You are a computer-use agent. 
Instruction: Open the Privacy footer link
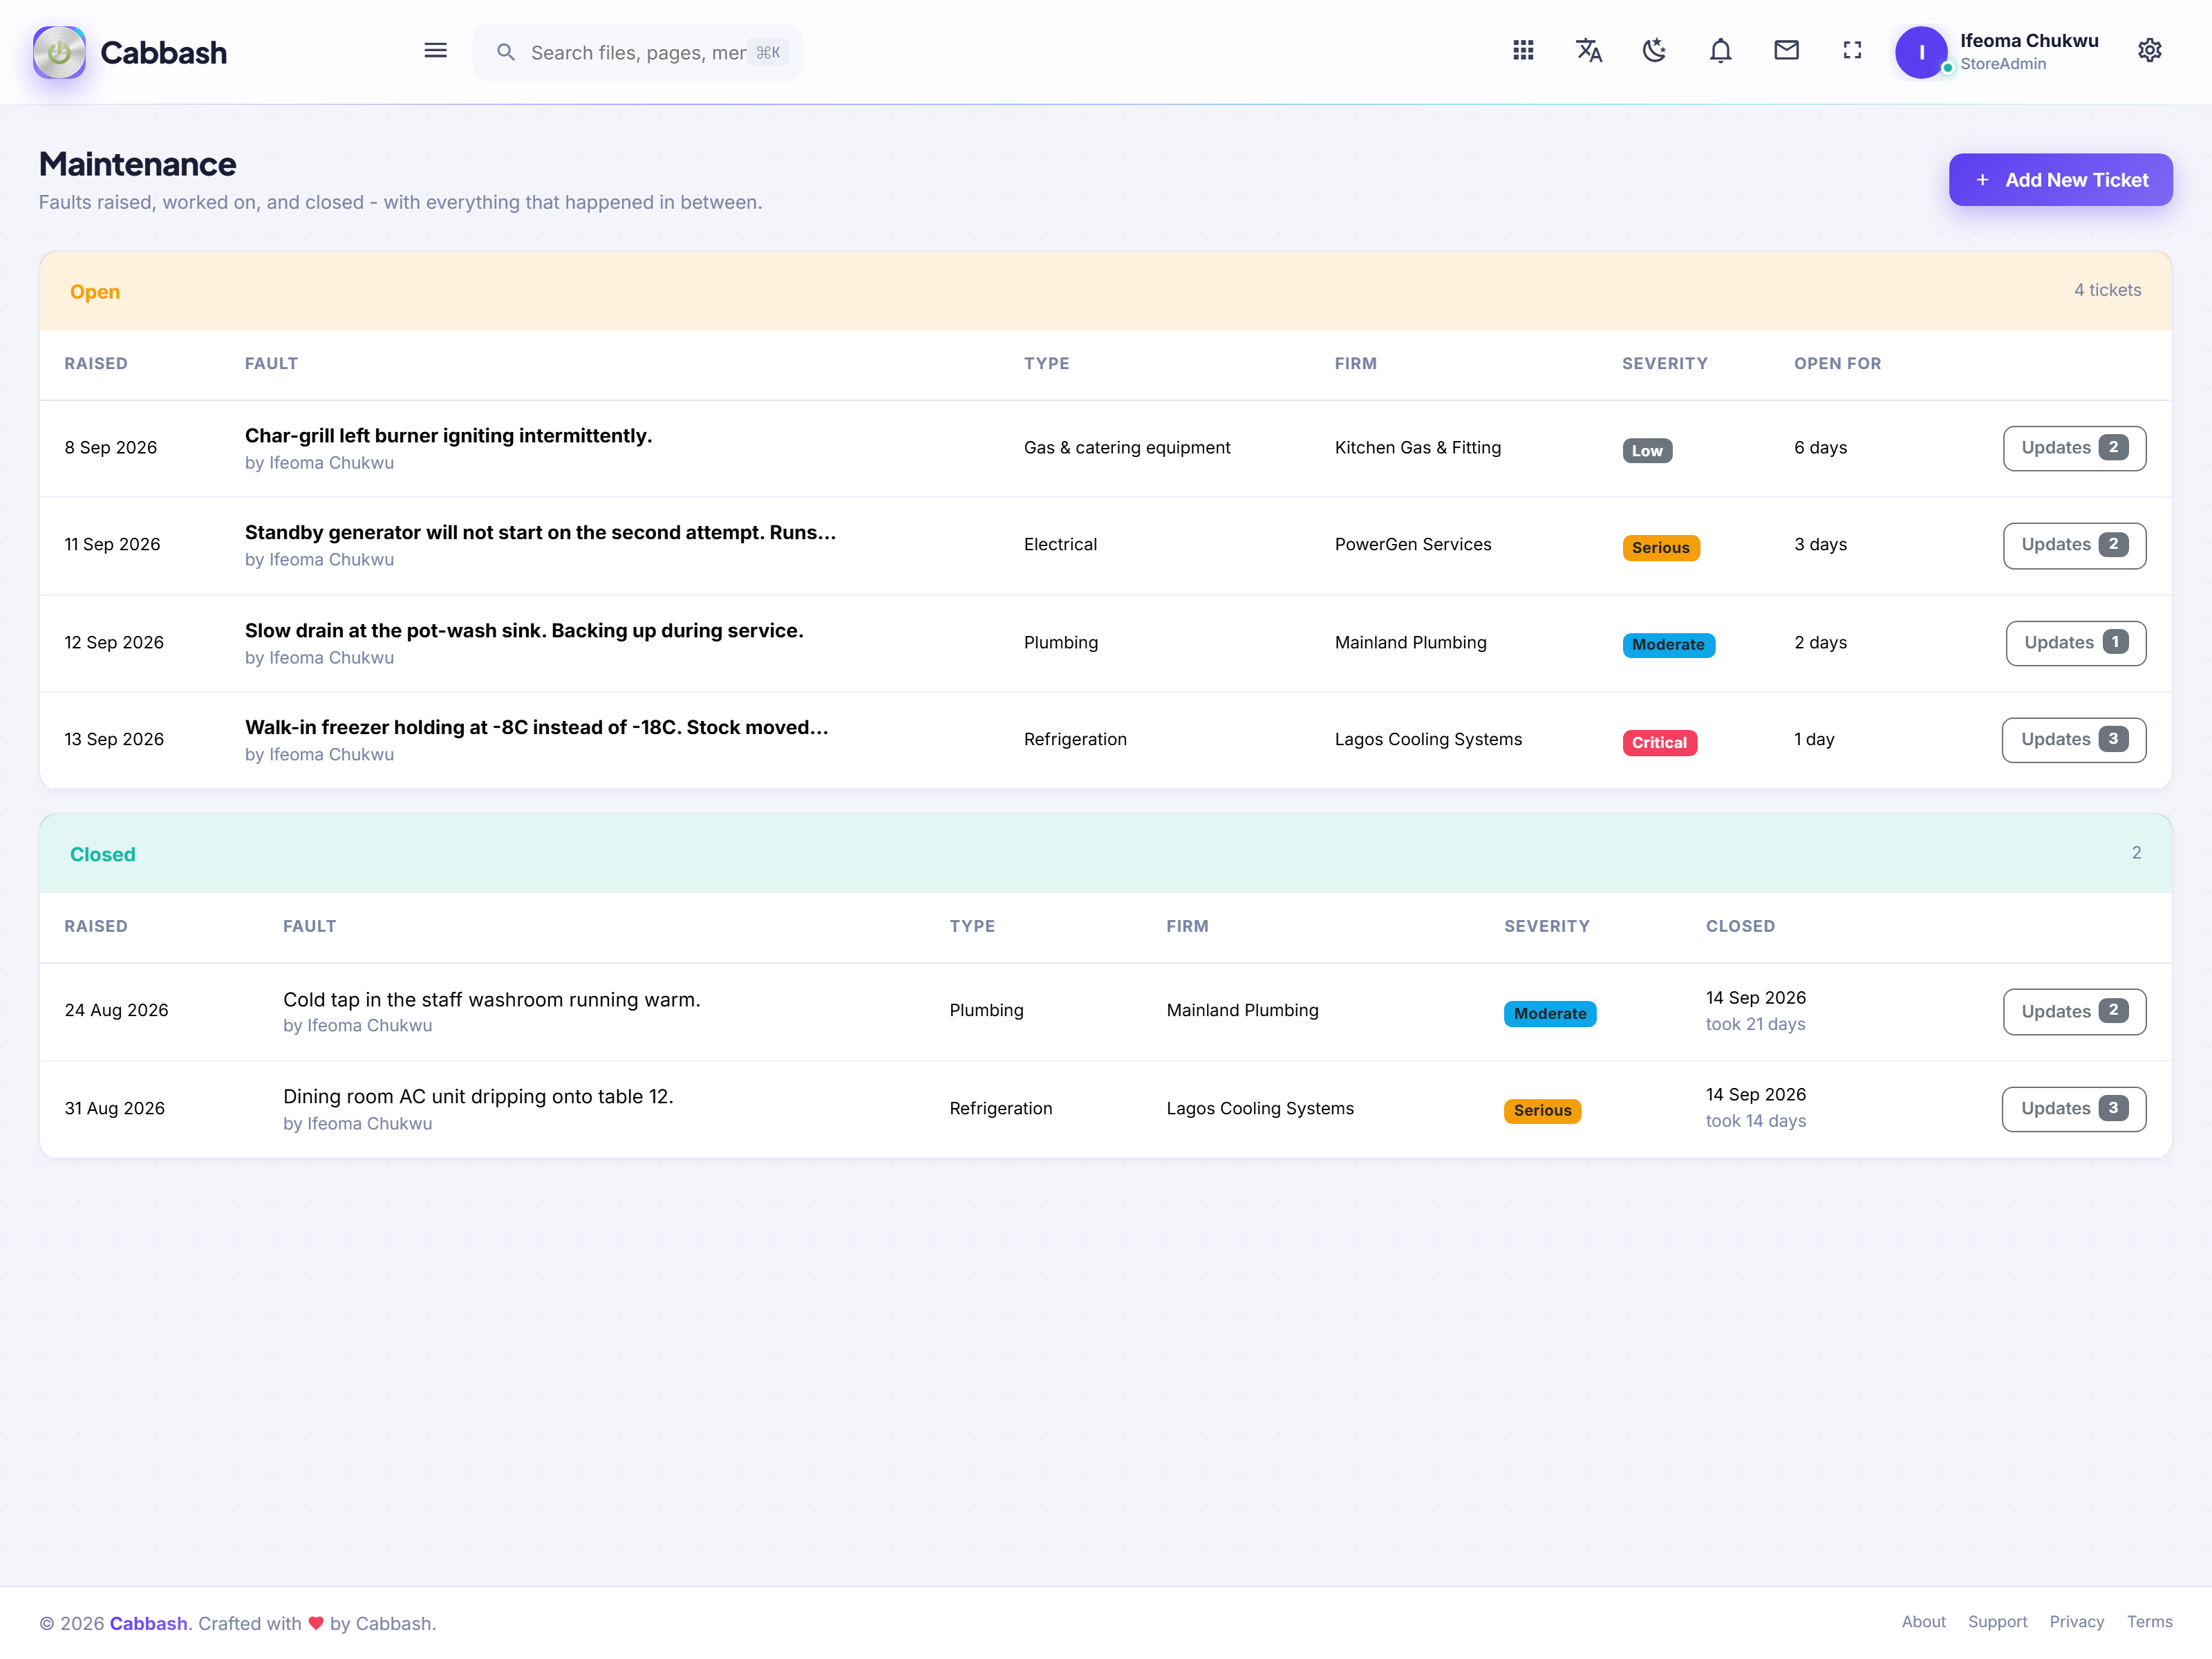(x=2076, y=1622)
